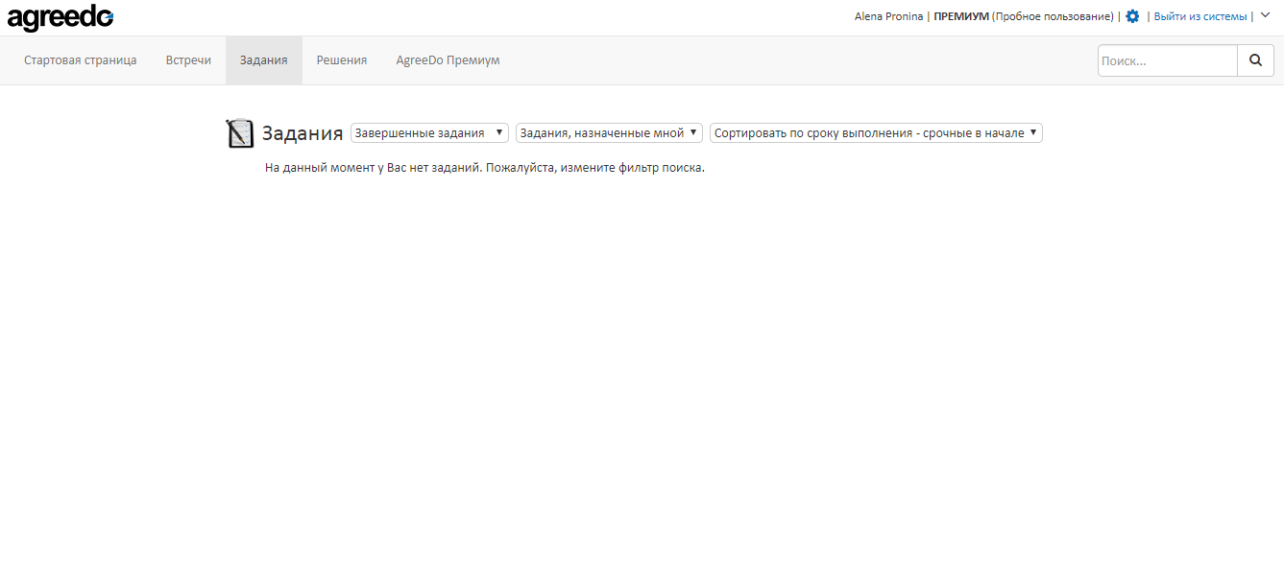Open the sorting dropdown Сортировать по сроку выполнения
1284x567 pixels.
click(876, 132)
